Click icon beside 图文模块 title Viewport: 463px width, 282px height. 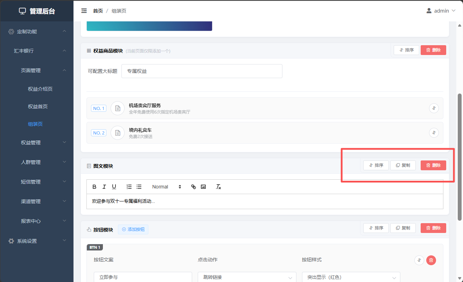[89, 166]
